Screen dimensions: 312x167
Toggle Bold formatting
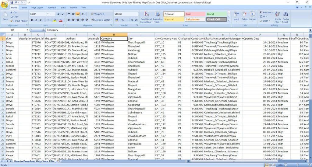click(x=32, y=20)
